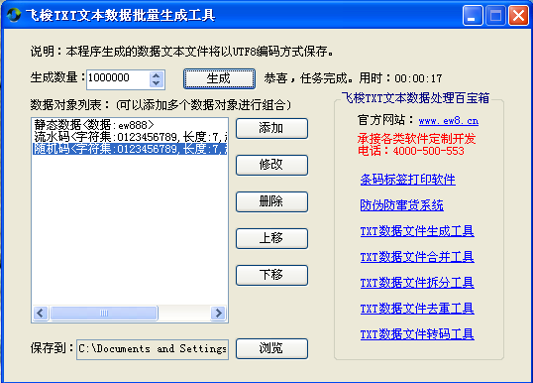Viewport: 533px width, 383px height.
Task: Open the TXT数据文件转码工具 link
Action: [417, 334]
